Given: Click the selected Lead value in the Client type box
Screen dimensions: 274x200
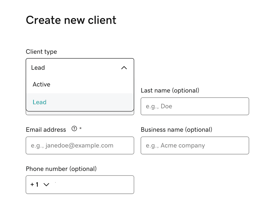Looking at the screenshot, I should (38, 68).
